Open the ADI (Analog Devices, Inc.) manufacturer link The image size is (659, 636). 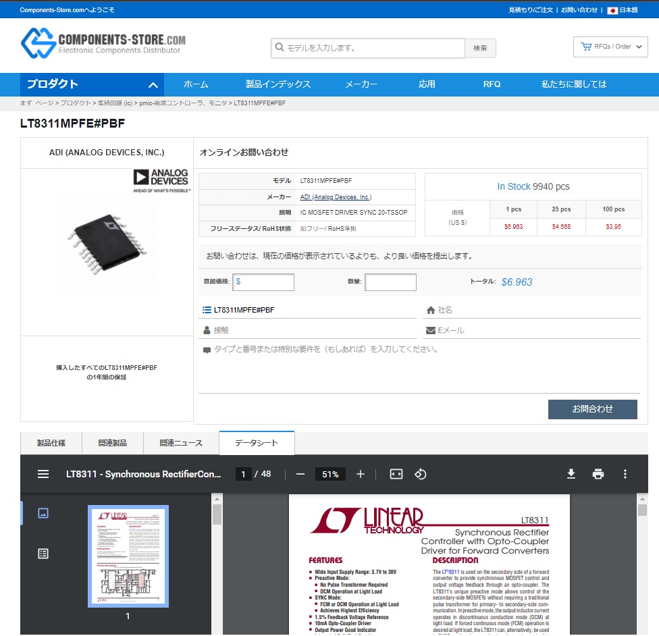[336, 197]
